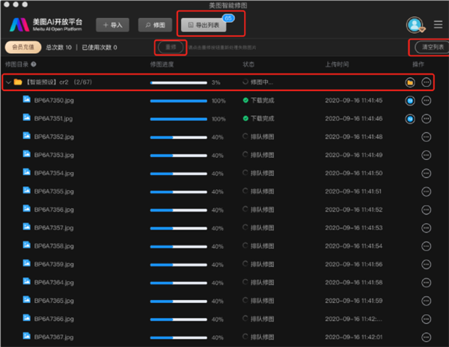Open the user avatar profile
This screenshot has width=449, height=347.
point(414,25)
